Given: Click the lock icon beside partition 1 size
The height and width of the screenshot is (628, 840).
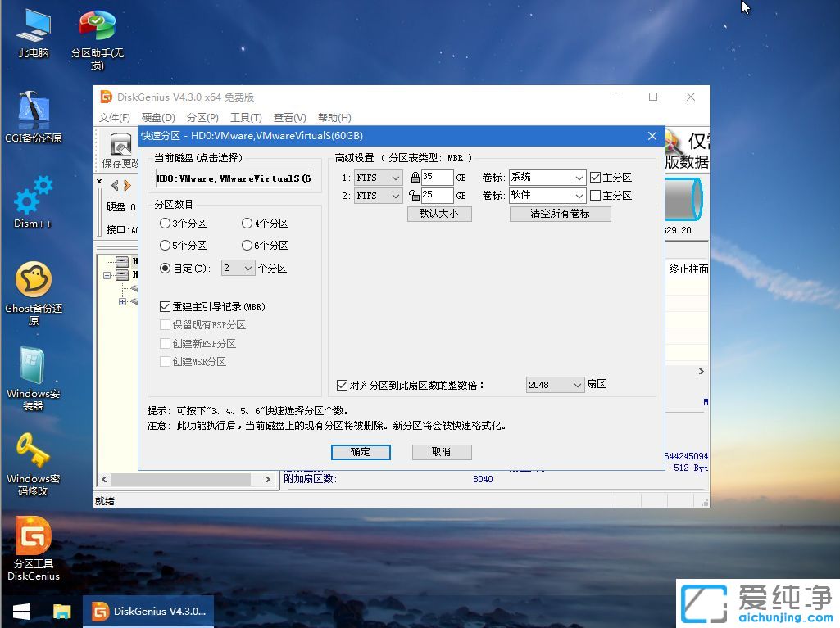Looking at the screenshot, I should (416, 177).
